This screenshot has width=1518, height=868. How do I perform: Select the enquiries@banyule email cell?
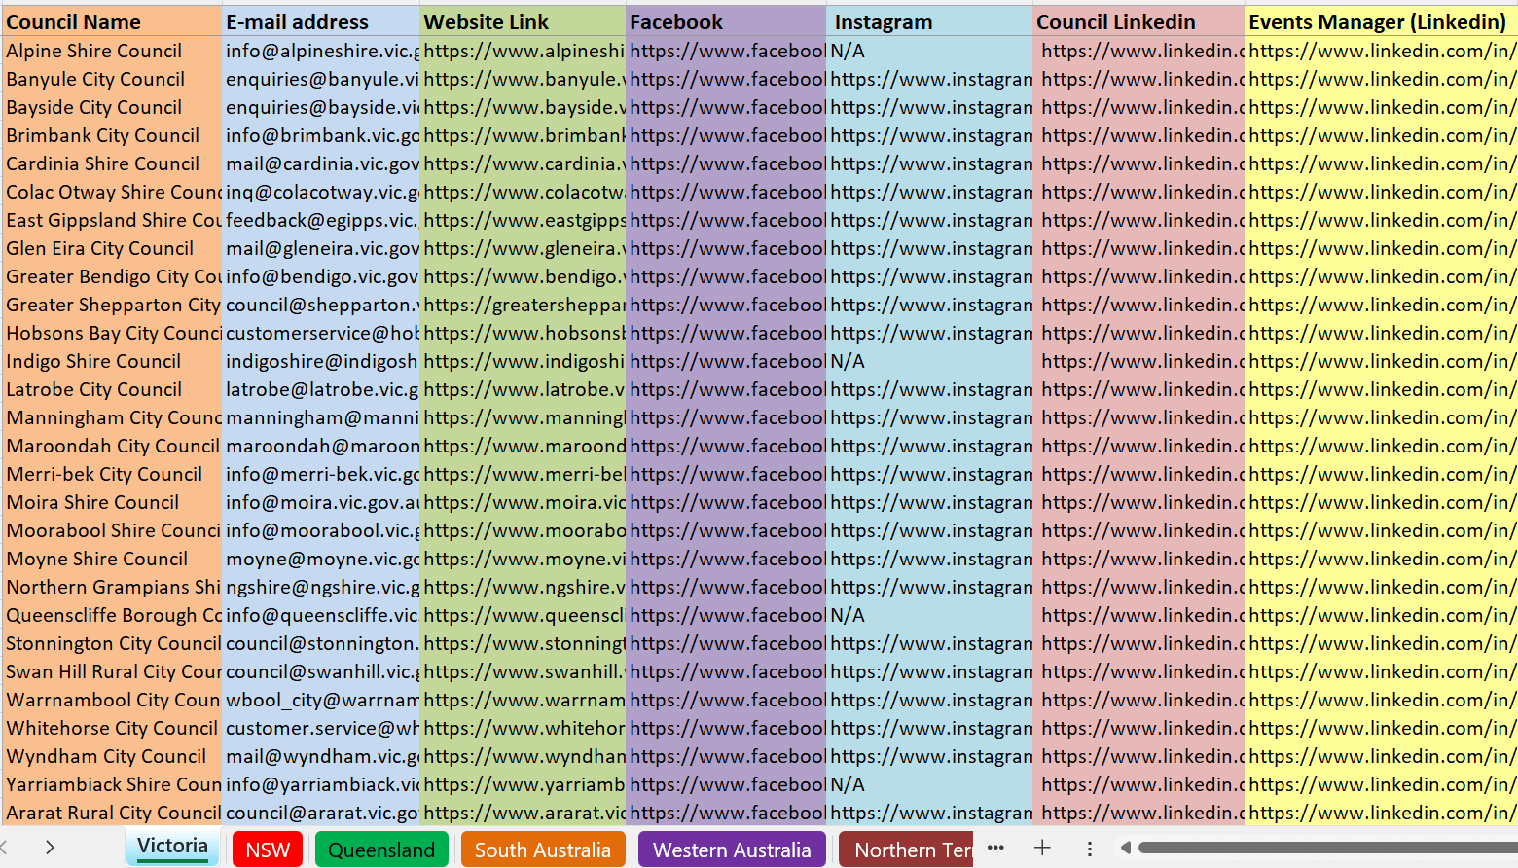(321, 79)
